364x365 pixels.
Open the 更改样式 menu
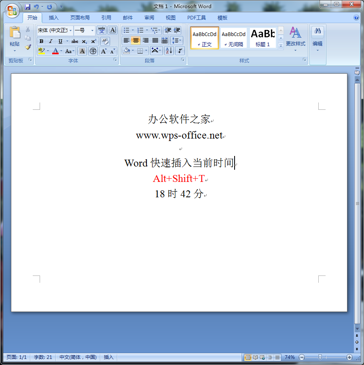click(x=295, y=38)
